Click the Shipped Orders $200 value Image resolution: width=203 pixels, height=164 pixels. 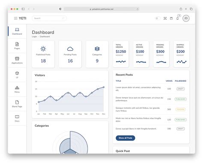[180, 51]
